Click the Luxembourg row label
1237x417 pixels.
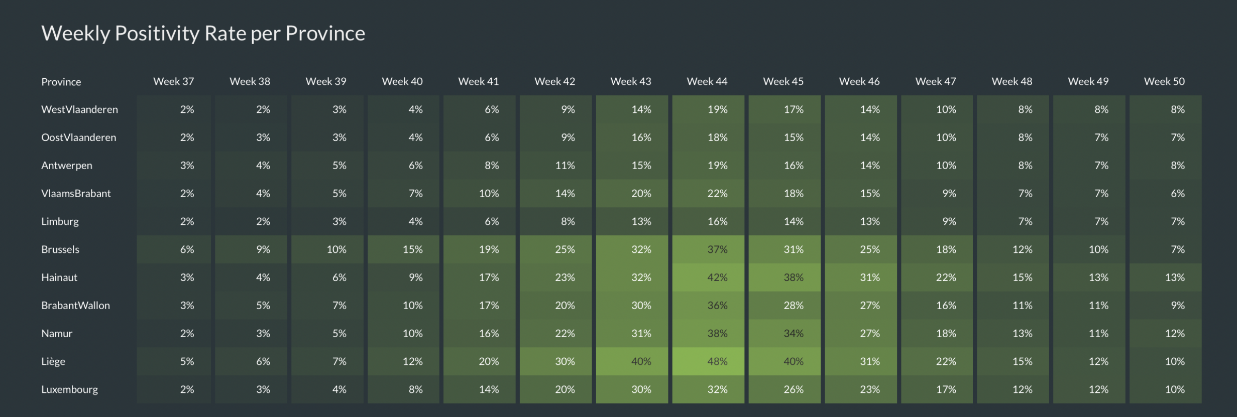click(69, 389)
